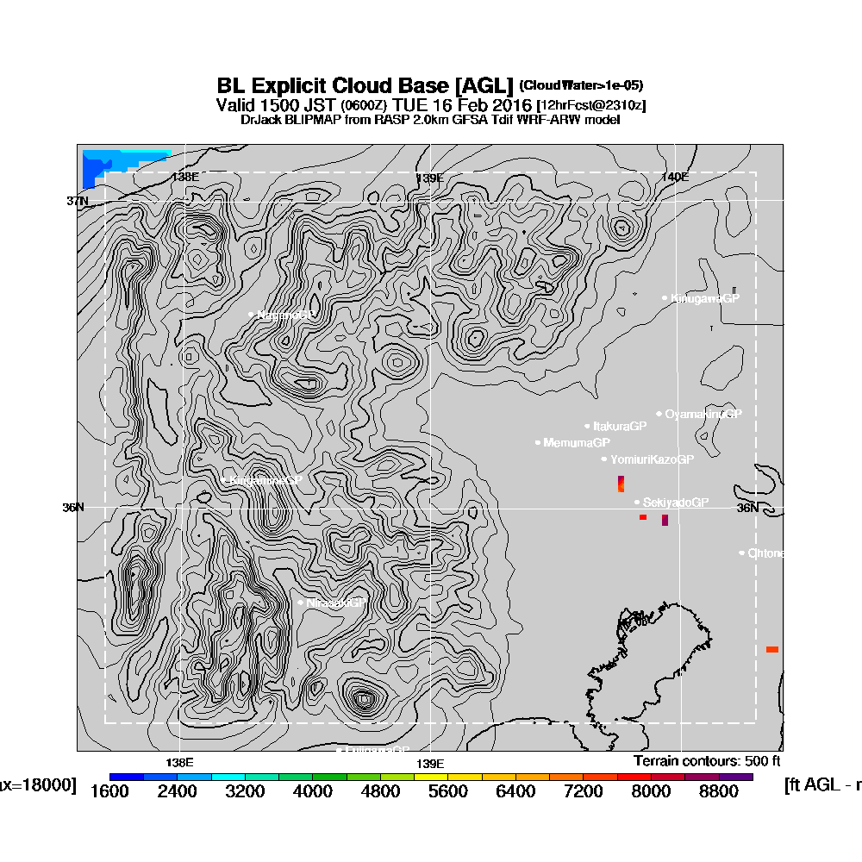
Task: Click the NaganoGP site marker dot
Action: [251, 315]
